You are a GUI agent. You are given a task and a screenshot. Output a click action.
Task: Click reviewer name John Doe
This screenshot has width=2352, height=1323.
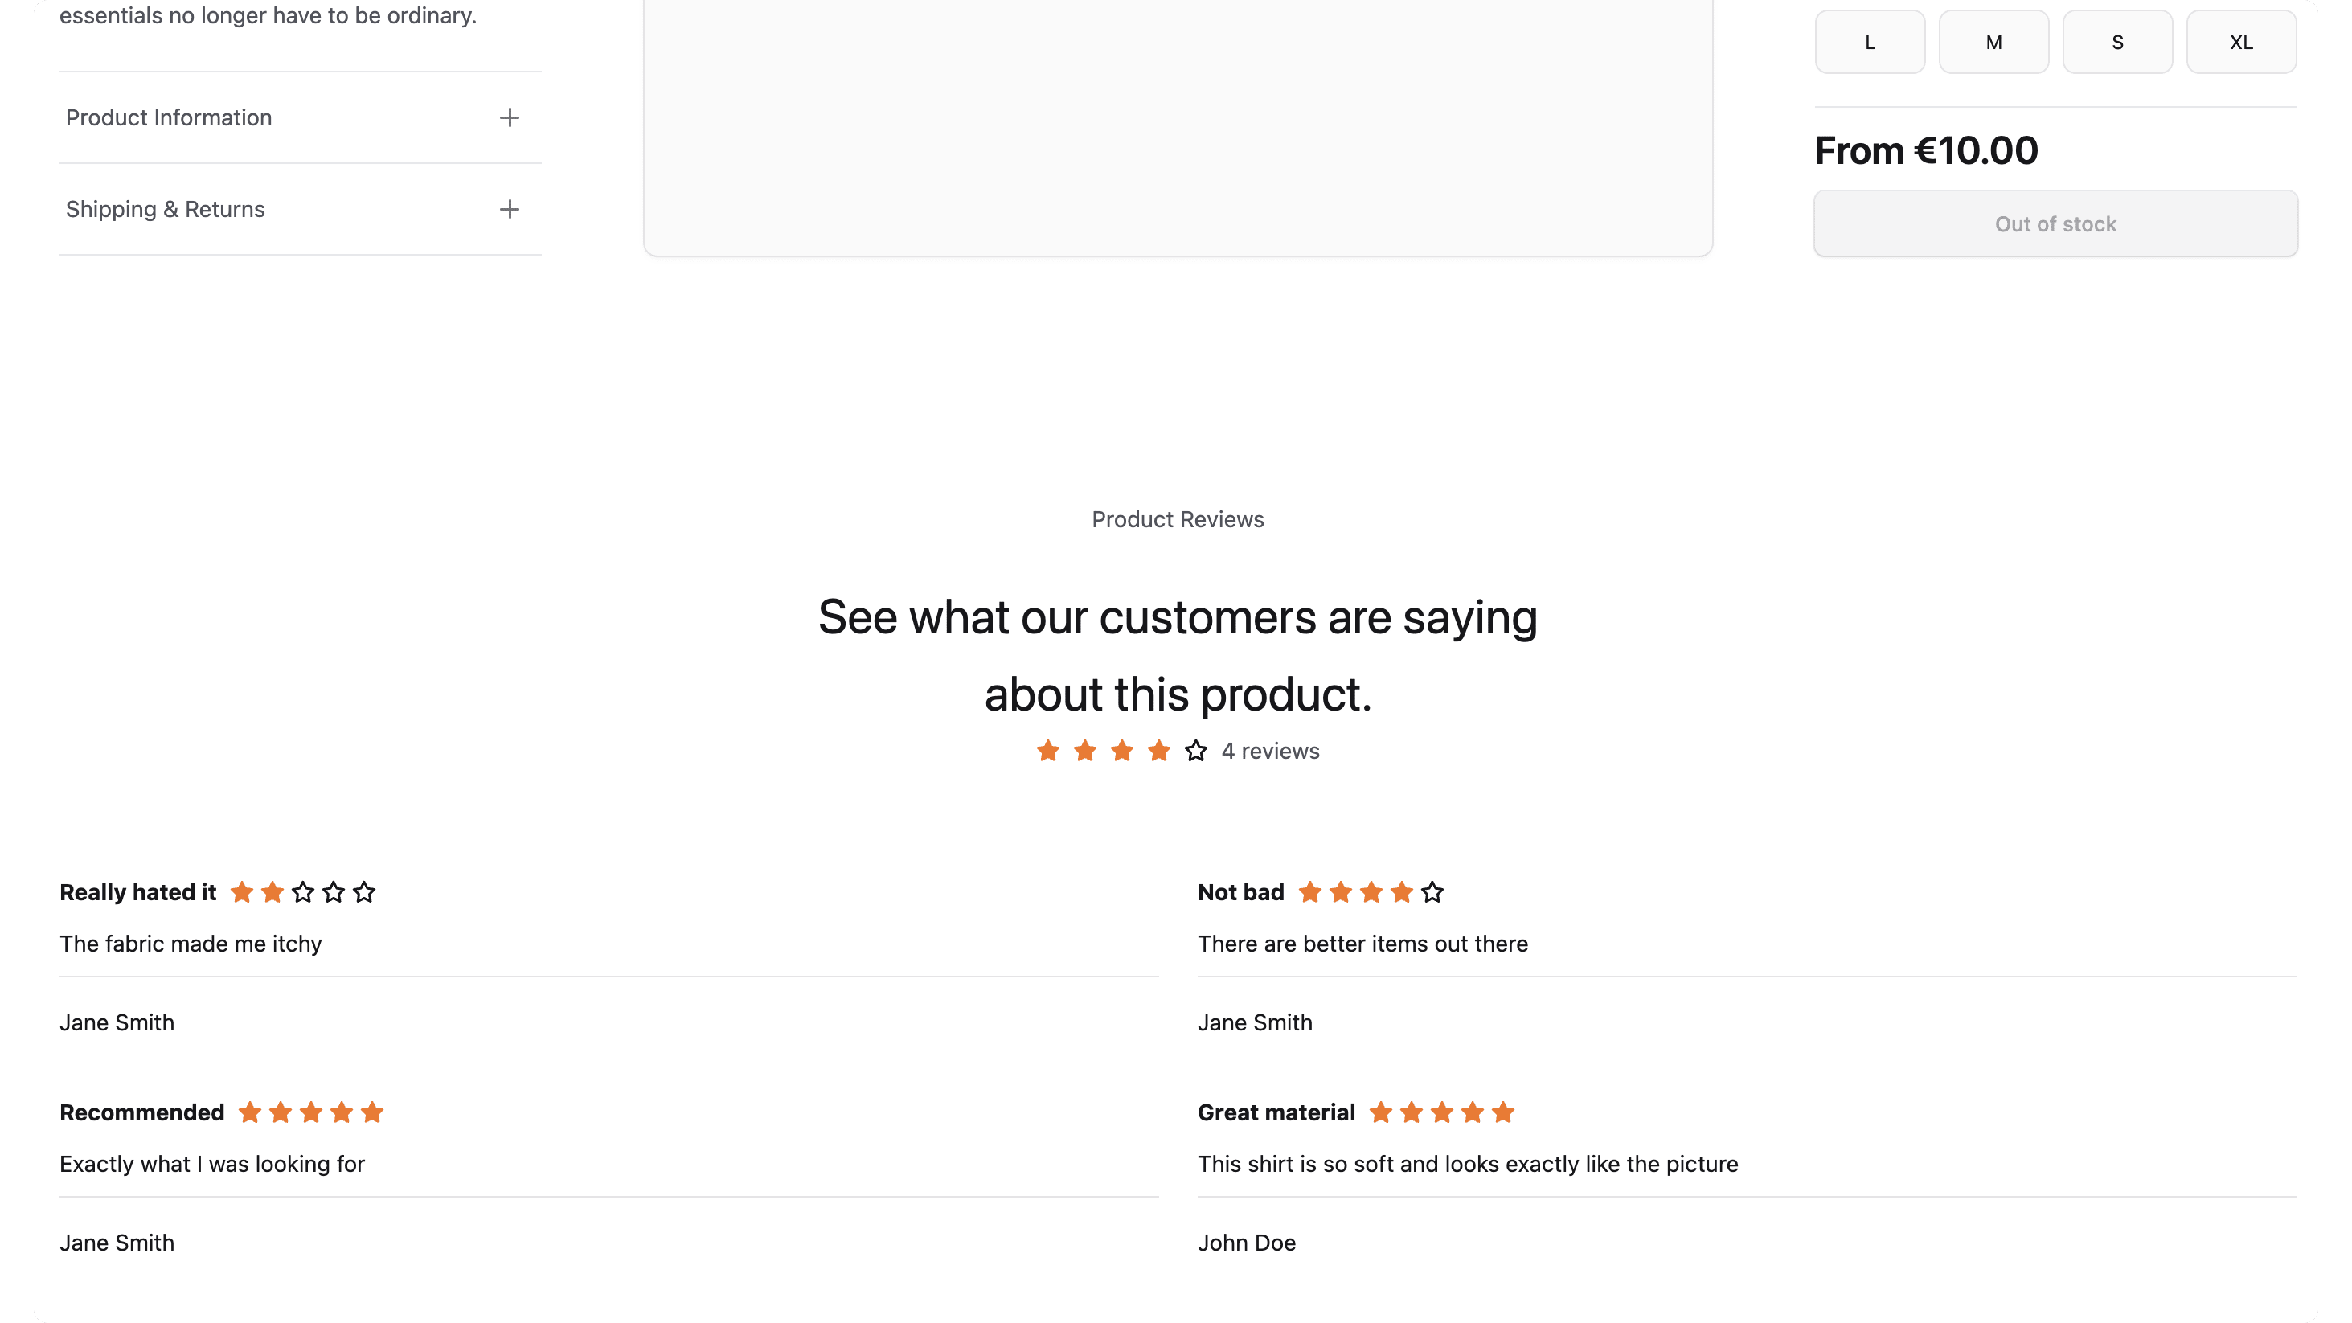(1246, 1243)
